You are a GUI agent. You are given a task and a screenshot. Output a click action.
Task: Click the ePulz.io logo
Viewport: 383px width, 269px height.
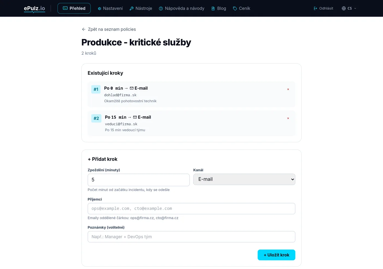(x=34, y=8)
